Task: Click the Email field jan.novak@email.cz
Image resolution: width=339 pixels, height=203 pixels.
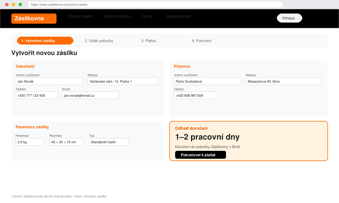Action: tap(90, 95)
